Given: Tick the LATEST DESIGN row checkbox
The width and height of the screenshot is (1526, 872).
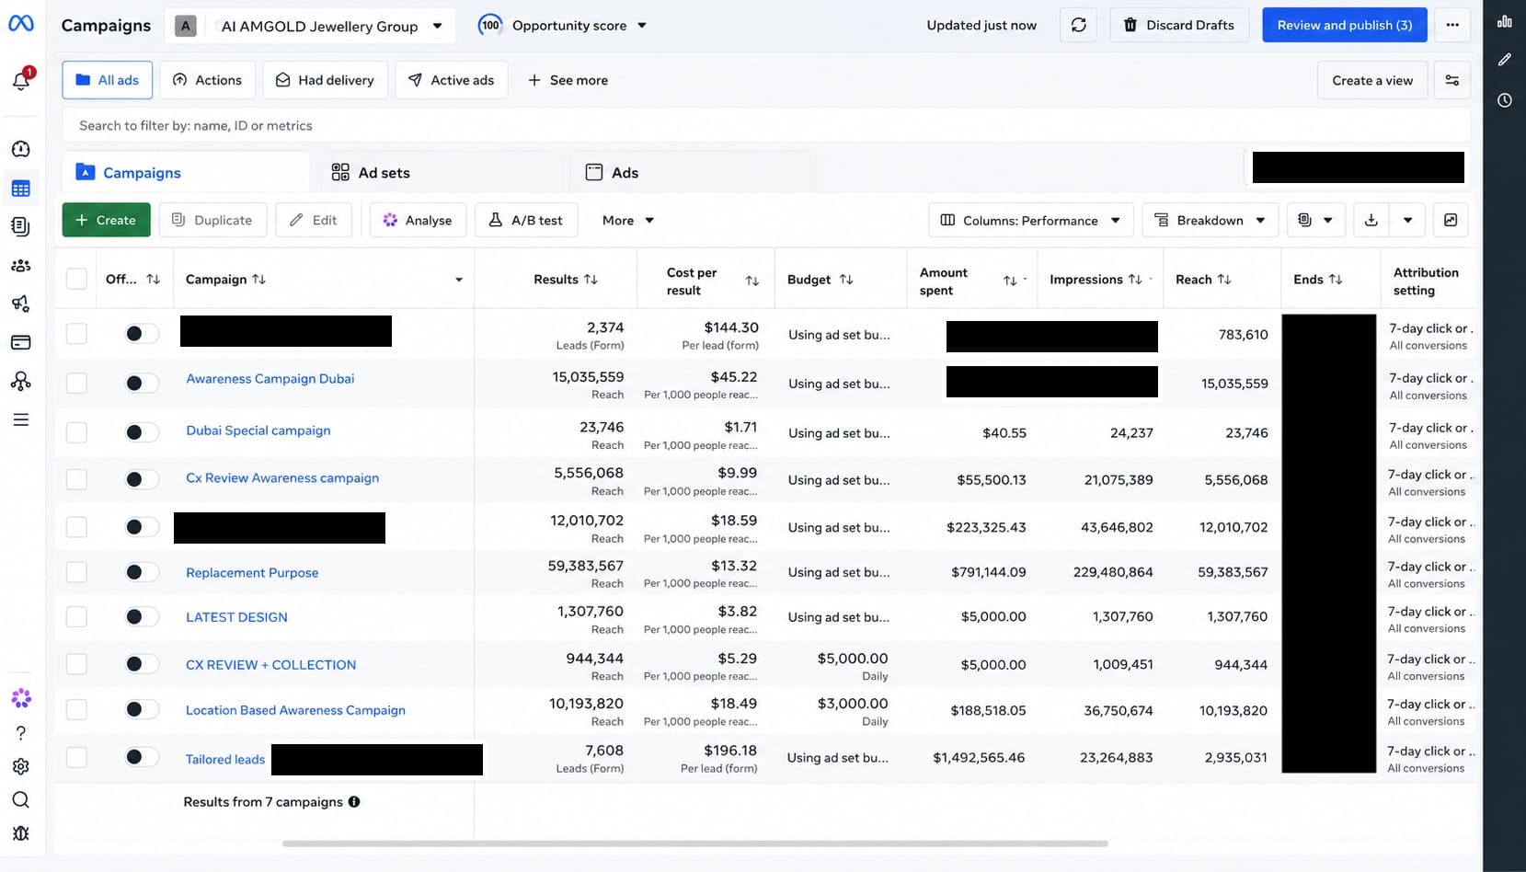Looking at the screenshot, I should point(77,617).
